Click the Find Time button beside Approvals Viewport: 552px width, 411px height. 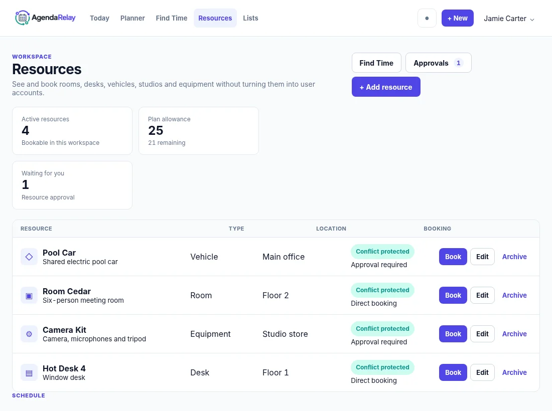tap(376, 63)
